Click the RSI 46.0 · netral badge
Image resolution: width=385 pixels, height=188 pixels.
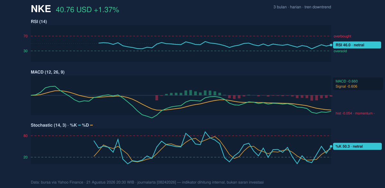[x=357, y=45]
